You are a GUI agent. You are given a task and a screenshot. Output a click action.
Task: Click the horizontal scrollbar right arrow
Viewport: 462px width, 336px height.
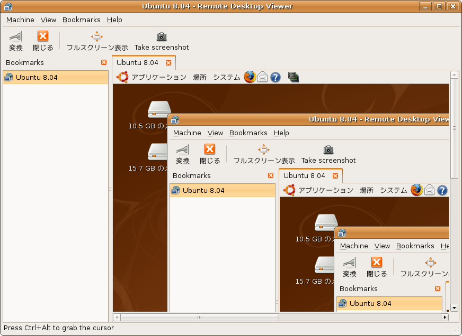pyautogui.click(x=445, y=317)
